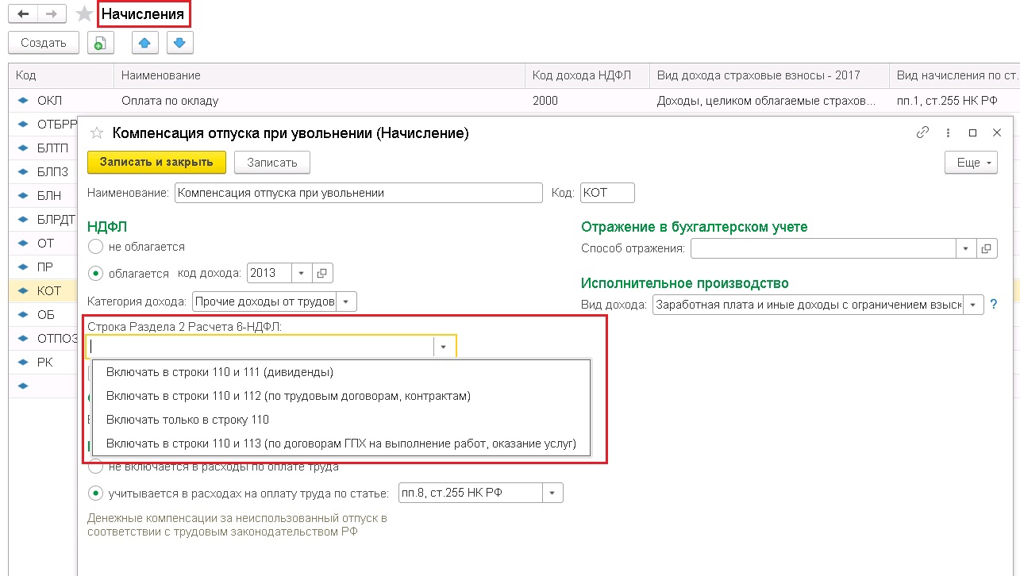
Task: Click the КОТ row marker icon
Action: pos(22,291)
